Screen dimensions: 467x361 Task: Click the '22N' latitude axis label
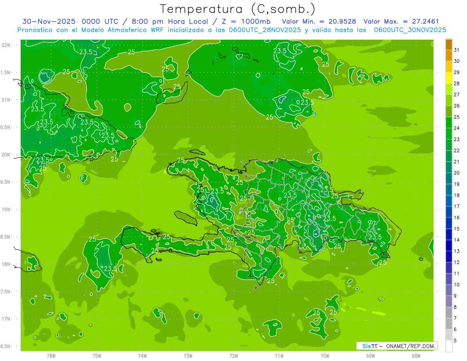point(6,45)
